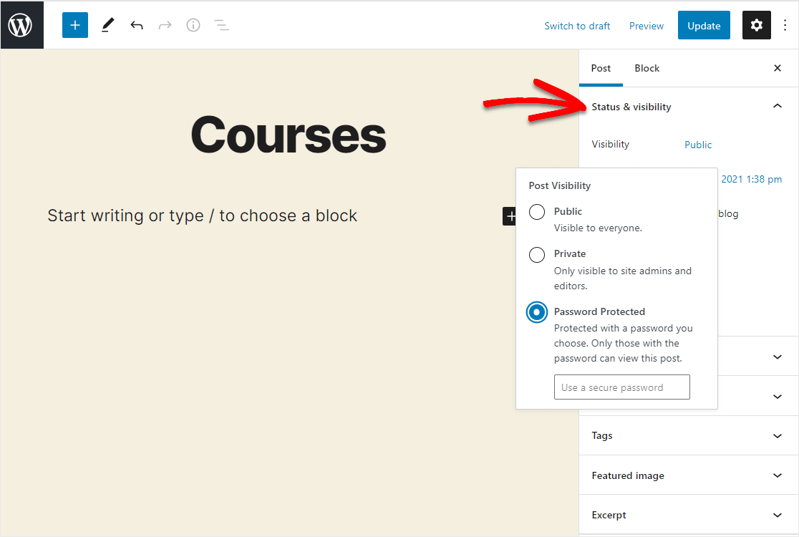
Task: Click the Public visibility link
Action: (x=697, y=145)
